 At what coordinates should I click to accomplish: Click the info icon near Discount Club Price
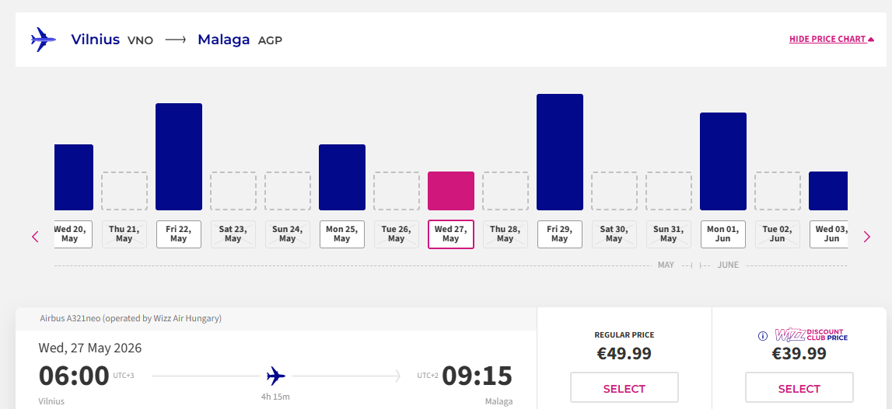pos(763,336)
